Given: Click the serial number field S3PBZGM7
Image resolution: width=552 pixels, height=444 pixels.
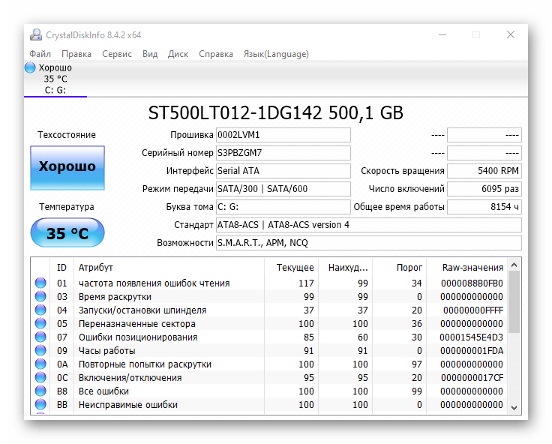Looking at the screenshot, I should (x=283, y=153).
